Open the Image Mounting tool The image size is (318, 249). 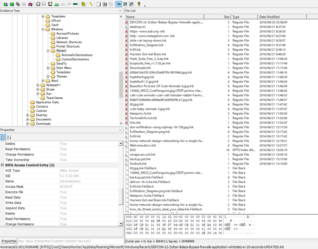tap(18, 4)
